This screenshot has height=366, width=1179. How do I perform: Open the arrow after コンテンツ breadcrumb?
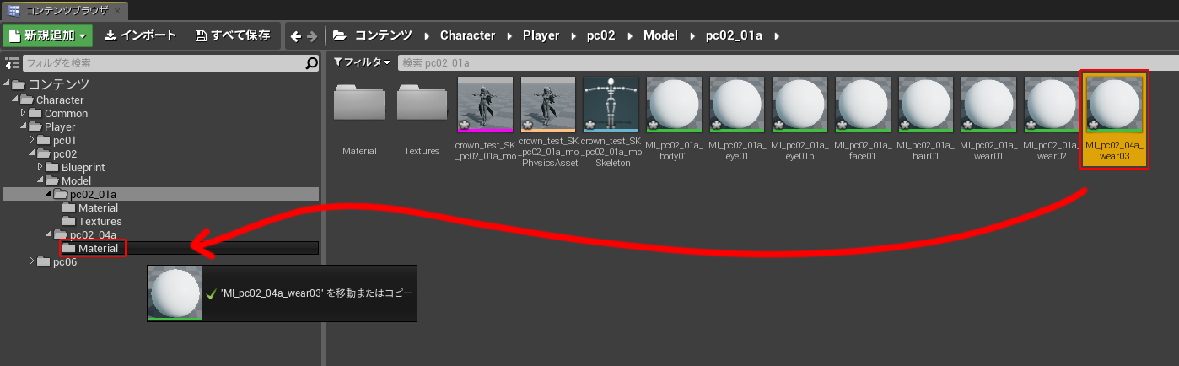point(426,36)
